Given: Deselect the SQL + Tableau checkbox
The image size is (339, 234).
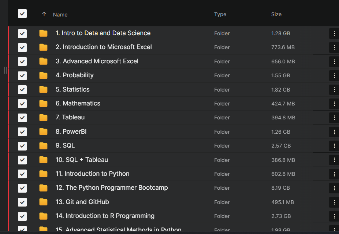Looking at the screenshot, I should (22, 160).
